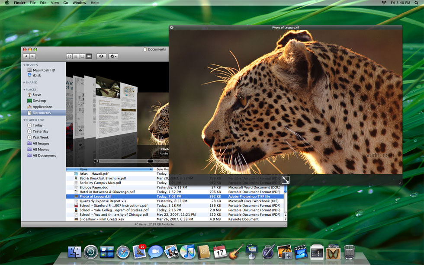Collapse the DEVICES sidebar section
Image resolution: width=424 pixels, height=265 pixels.
click(x=24, y=65)
